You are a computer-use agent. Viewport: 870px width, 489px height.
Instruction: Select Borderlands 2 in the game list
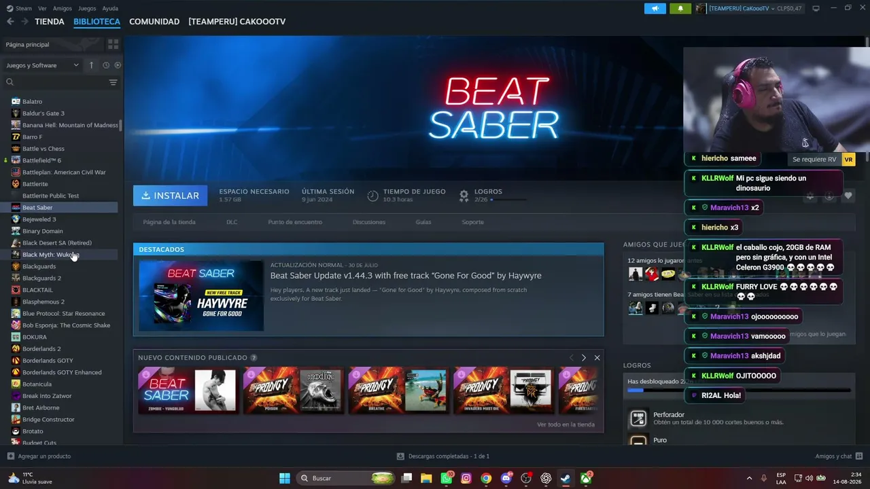(x=41, y=349)
